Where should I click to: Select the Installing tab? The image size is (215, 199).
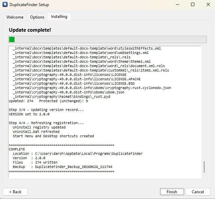point(59,17)
